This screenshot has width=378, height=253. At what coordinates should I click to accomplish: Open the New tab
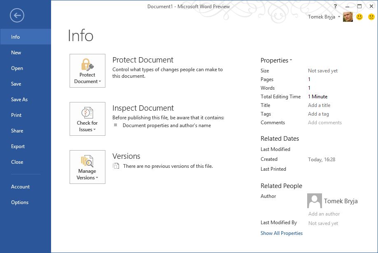point(26,53)
